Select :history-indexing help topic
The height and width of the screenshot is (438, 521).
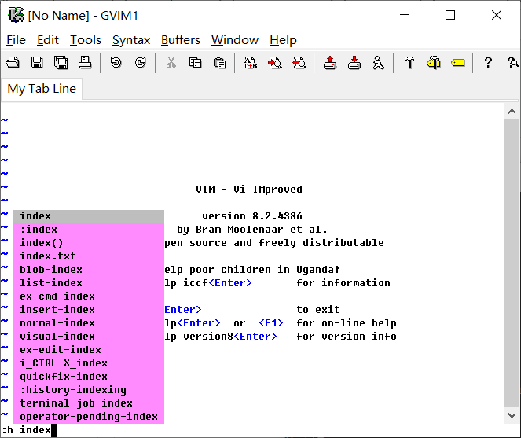click(89, 390)
